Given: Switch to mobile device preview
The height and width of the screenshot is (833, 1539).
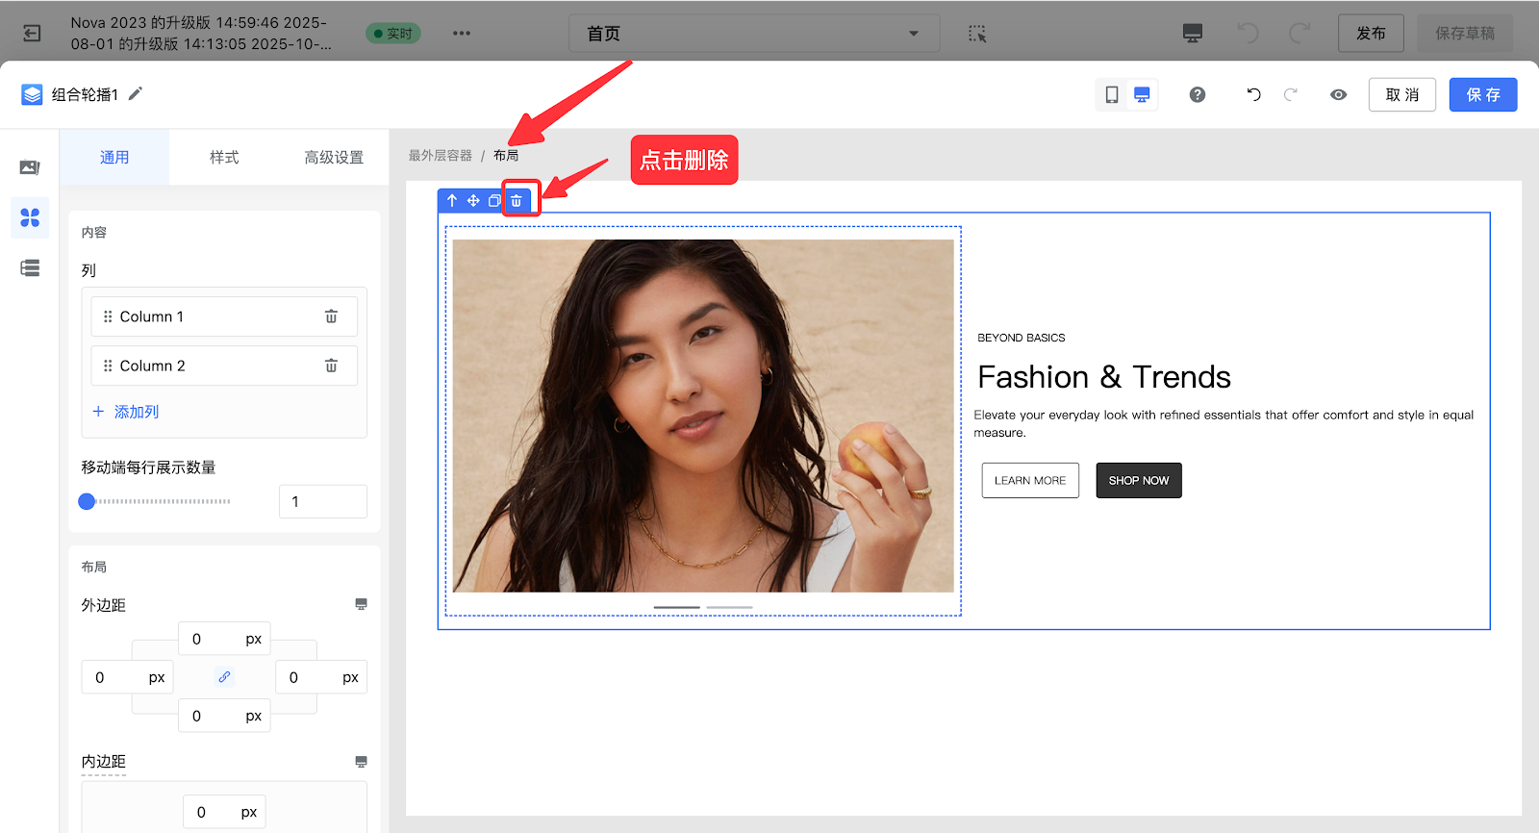Looking at the screenshot, I should coord(1112,94).
